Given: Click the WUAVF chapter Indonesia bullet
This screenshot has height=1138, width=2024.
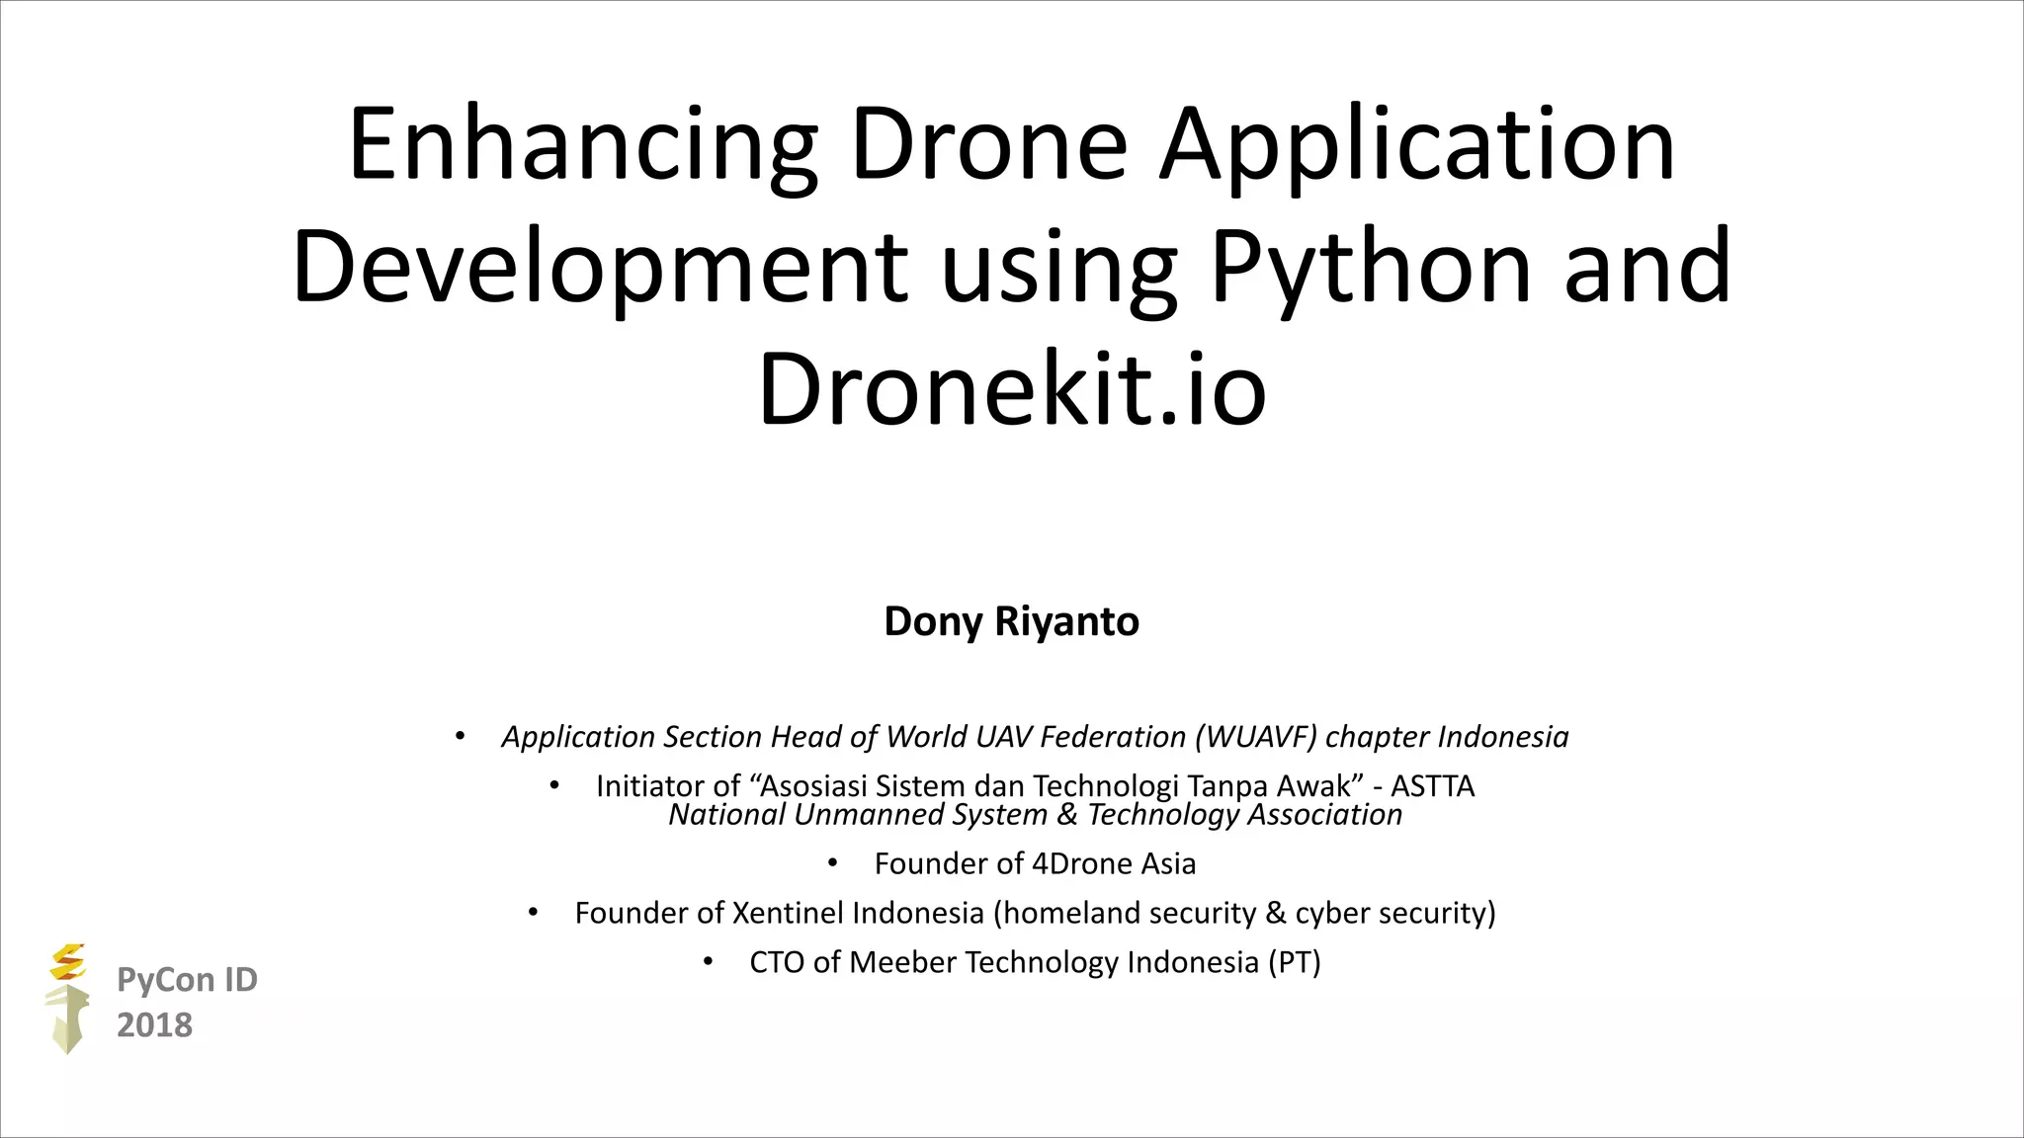Looking at the screenshot, I should click(x=1034, y=737).
